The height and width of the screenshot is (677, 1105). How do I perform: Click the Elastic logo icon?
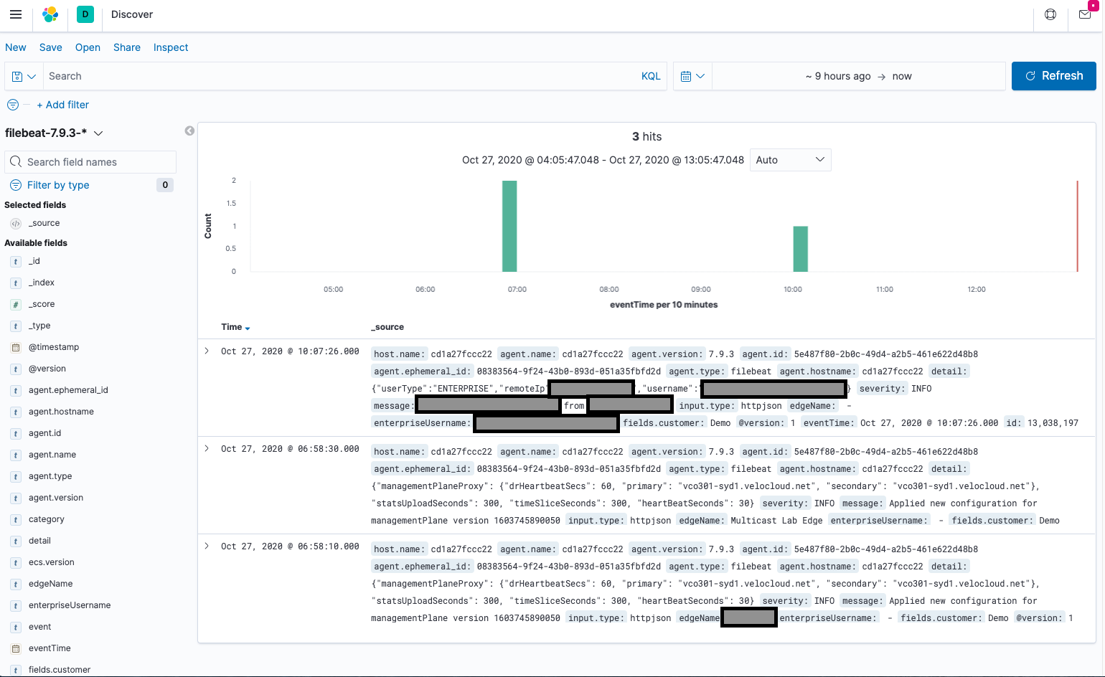50,14
